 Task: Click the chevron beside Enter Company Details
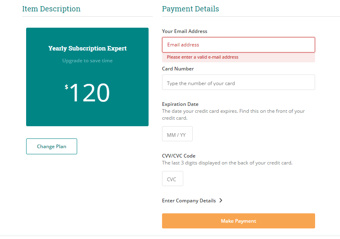pyautogui.click(x=221, y=200)
